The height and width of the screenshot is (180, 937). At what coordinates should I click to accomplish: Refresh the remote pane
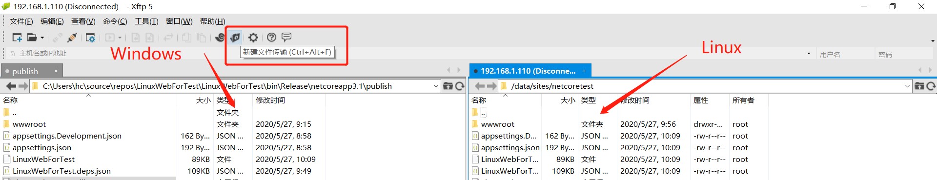point(931,86)
